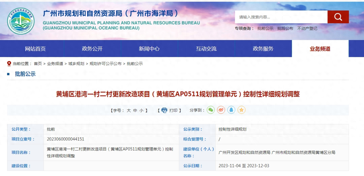364x176 pixels.
Task: Click the 广州市规划和自然资源局 site title
Action: (111, 13)
